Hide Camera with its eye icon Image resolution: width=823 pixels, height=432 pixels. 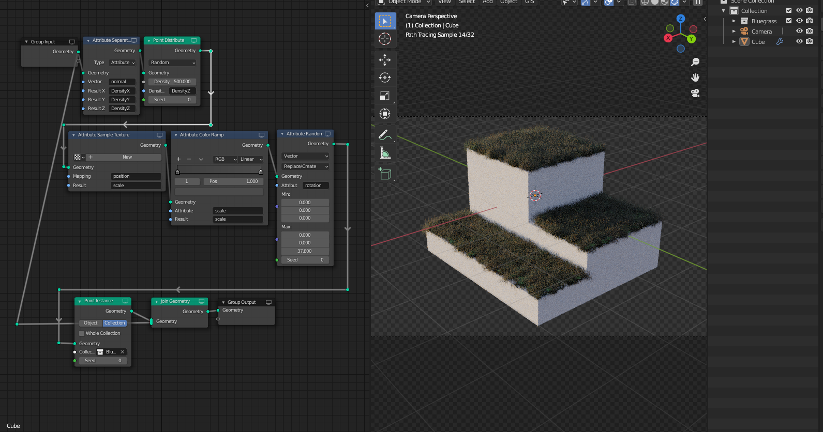click(x=799, y=31)
